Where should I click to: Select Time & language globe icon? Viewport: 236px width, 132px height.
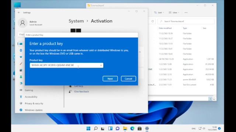click(21, 83)
